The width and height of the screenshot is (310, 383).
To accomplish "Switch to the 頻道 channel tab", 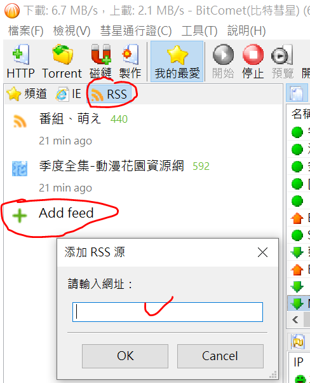I will click(x=27, y=94).
